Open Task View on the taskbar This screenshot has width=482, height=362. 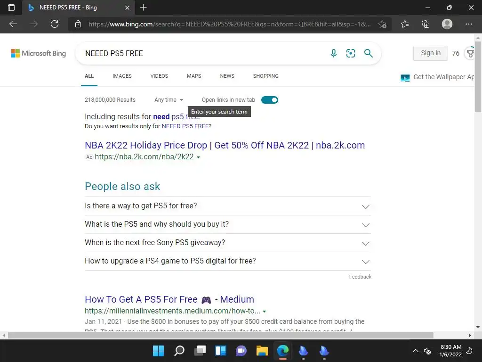(200, 351)
